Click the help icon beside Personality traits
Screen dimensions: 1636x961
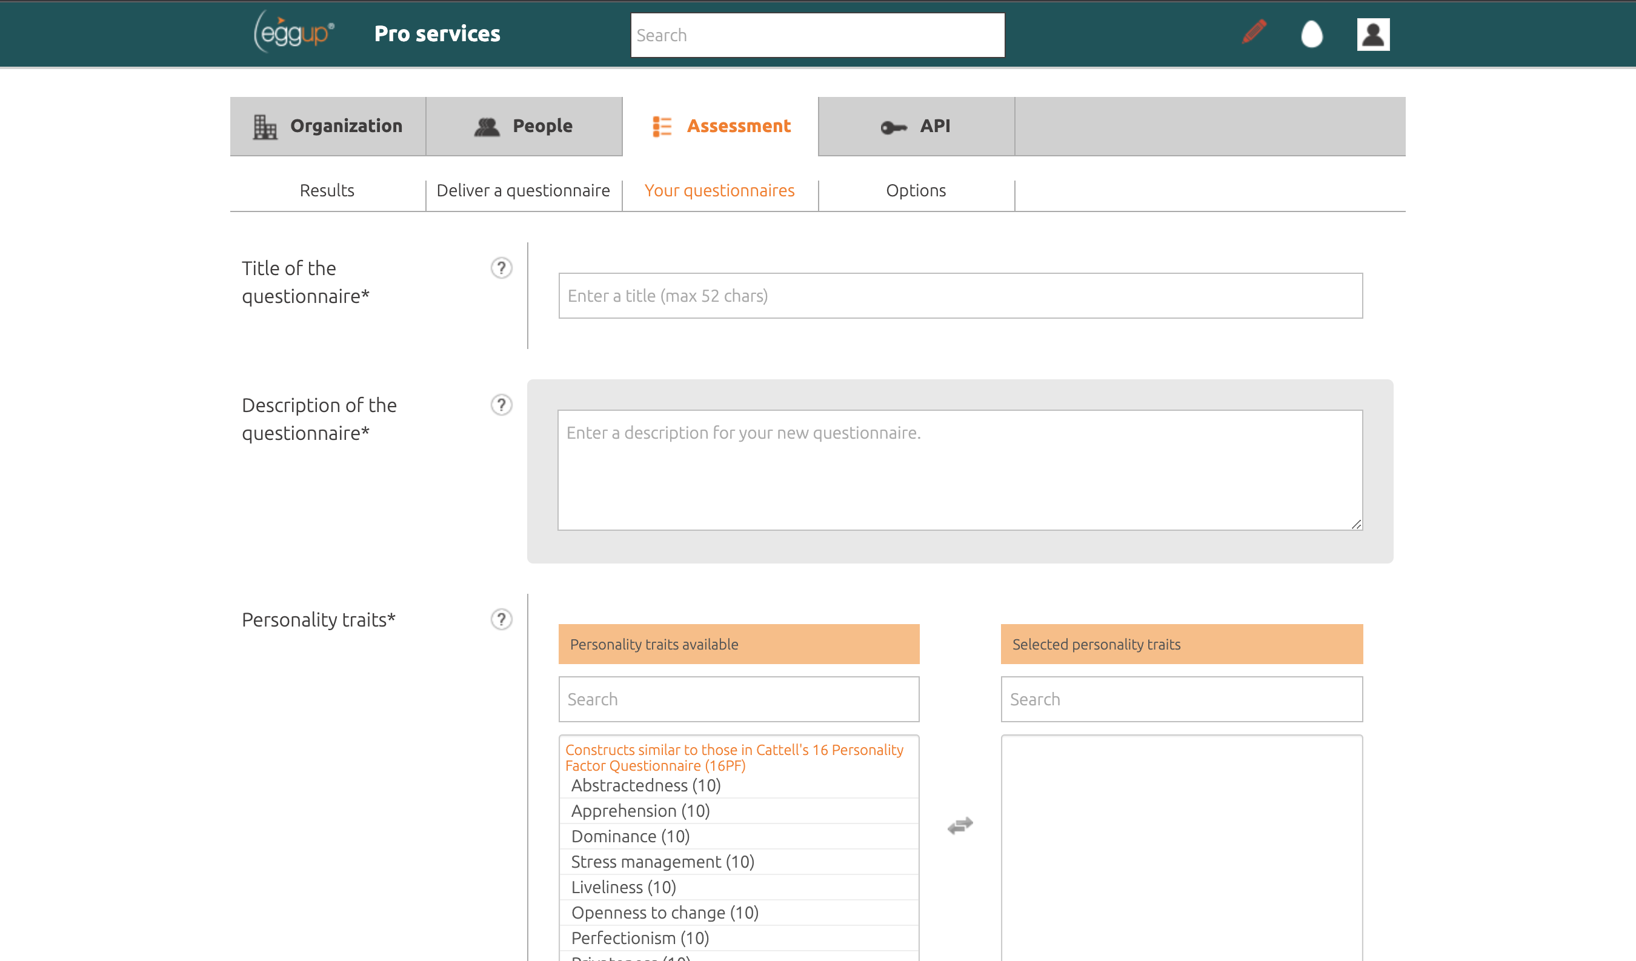[x=500, y=619]
